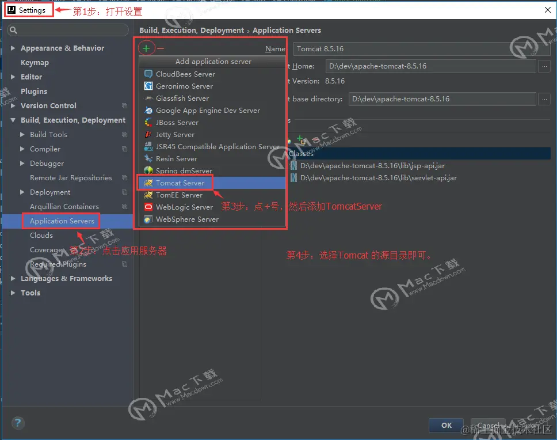557x440 pixels.
Task: Click the WebLogic Server red icon
Action: tap(148, 207)
